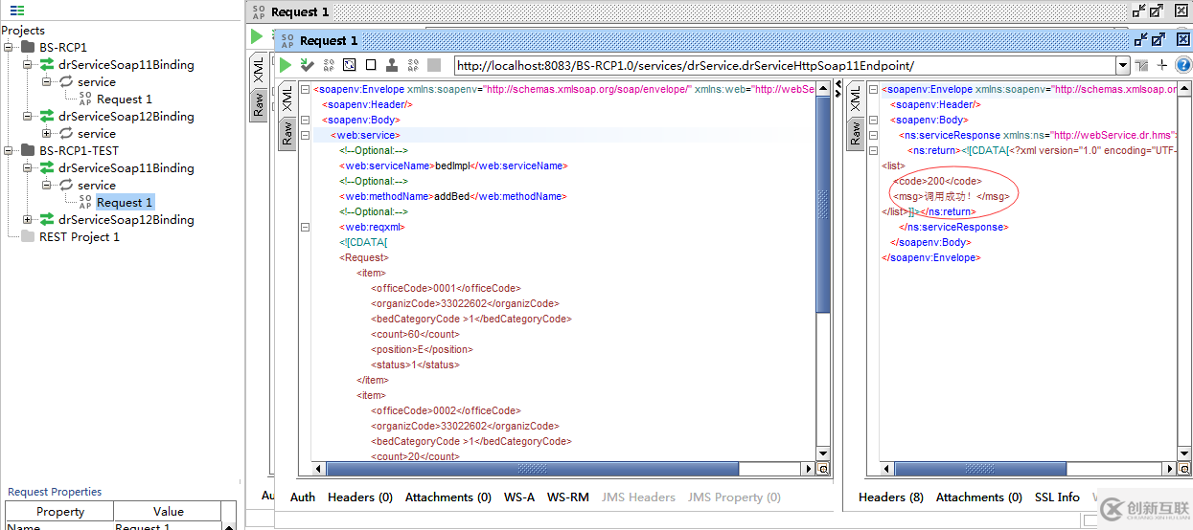Fold the web:reqxml element in request XML
The height and width of the screenshot is (530, 1193).
(x=305, y=227)
